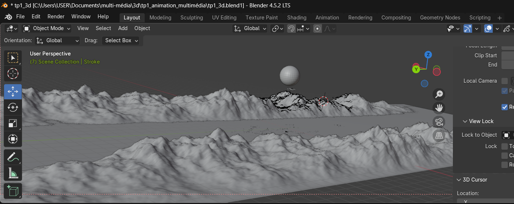Viewport: 514px width, 204px height.
Task: Open the Object Mode dropdown
Action: (48, 28)
